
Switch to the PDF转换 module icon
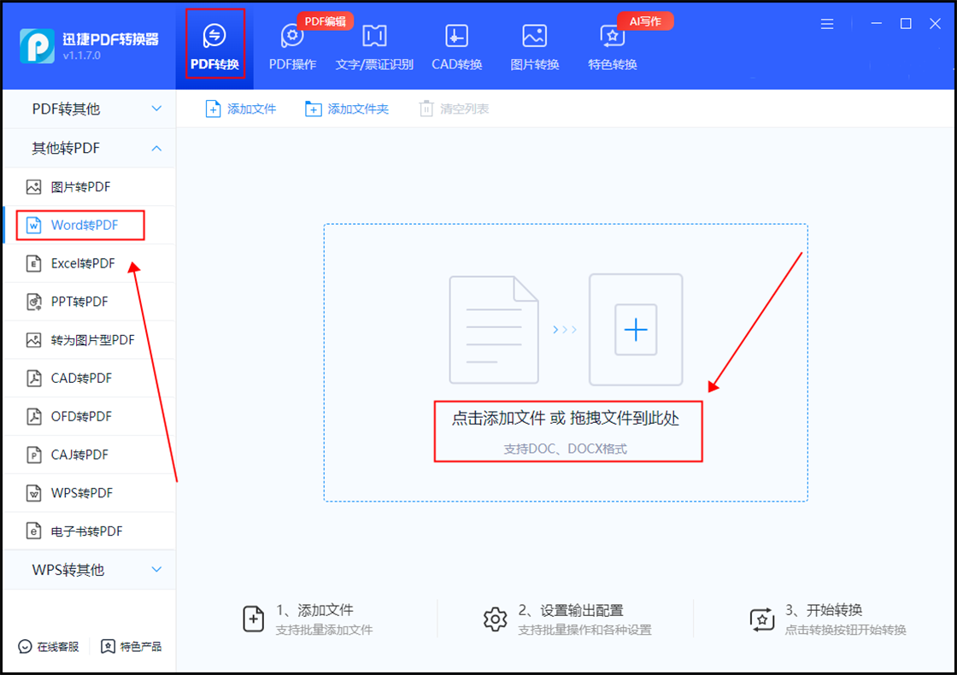pos(214,43)
